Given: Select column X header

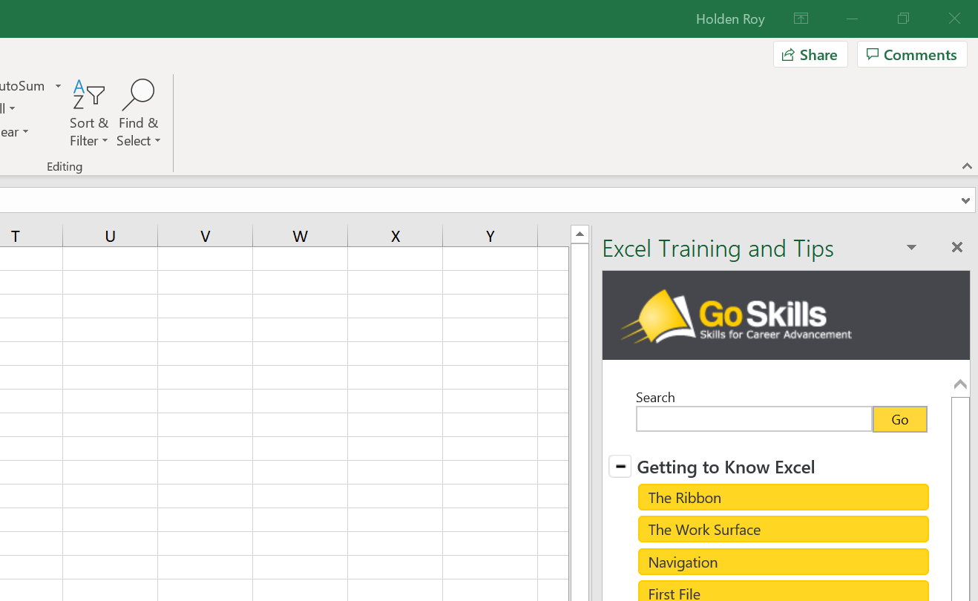Looking at the screenshot, I should 396,236.
